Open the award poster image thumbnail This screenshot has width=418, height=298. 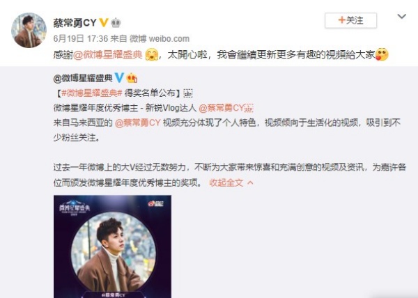[x=112, y=246]
